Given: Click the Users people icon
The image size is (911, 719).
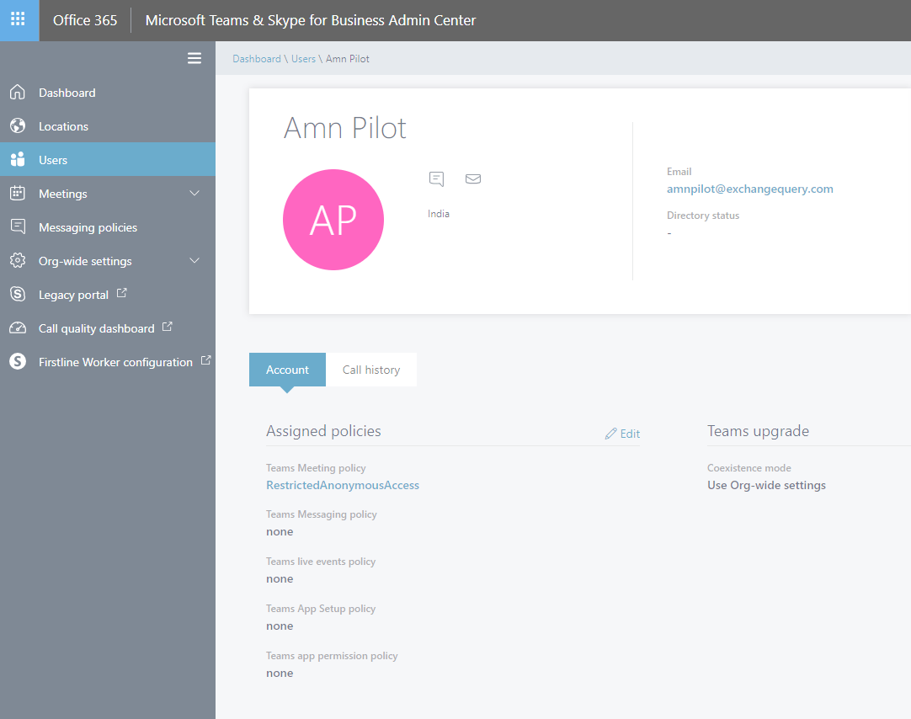Looking at the screenshot, I should tap(18, 160).
